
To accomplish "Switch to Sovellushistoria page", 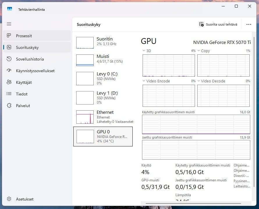I will (37, 59).
